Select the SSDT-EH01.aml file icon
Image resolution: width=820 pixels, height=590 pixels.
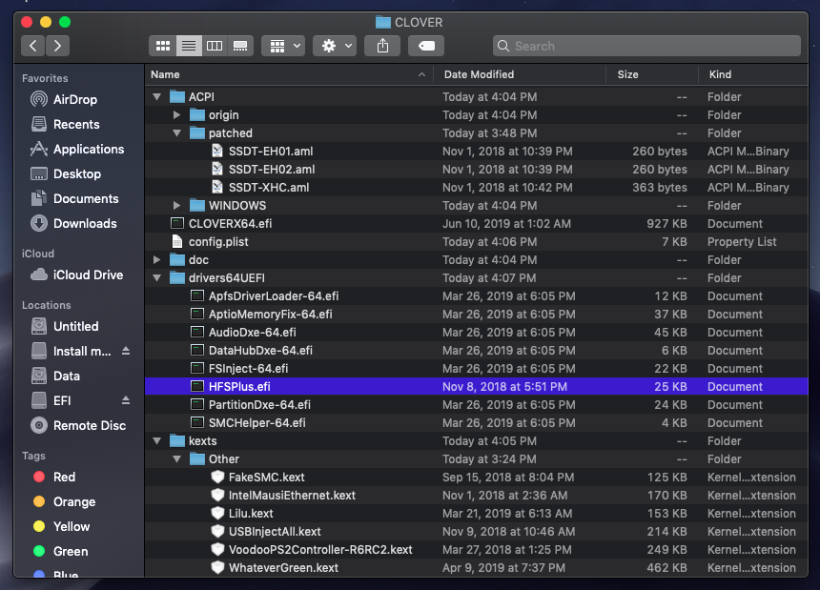pyautogui.click(x=217, y=151)
